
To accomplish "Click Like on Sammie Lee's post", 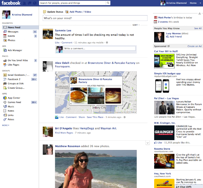I will point(57,42).
